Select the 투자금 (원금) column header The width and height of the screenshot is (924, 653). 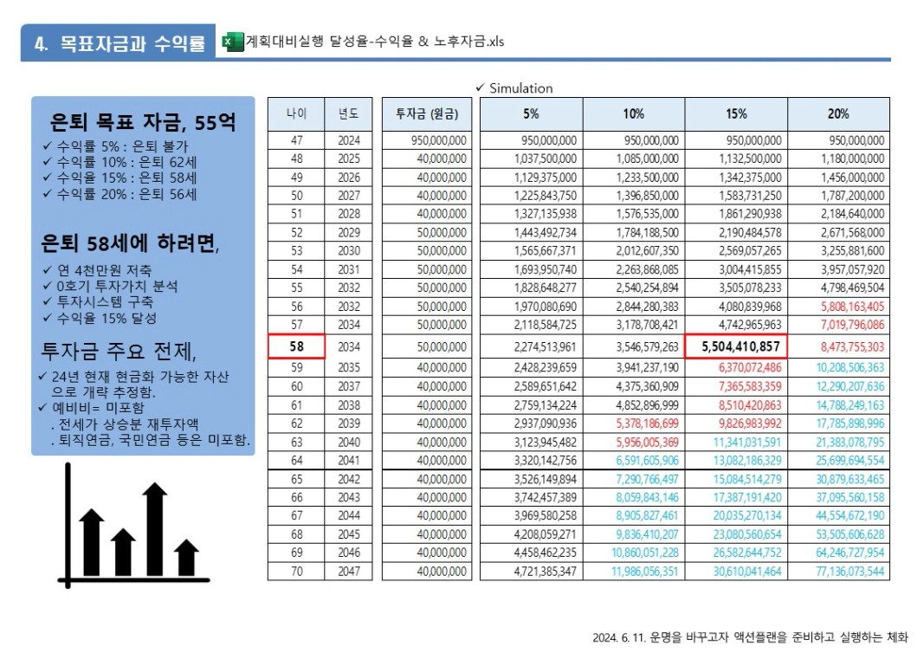click(427, 113)
